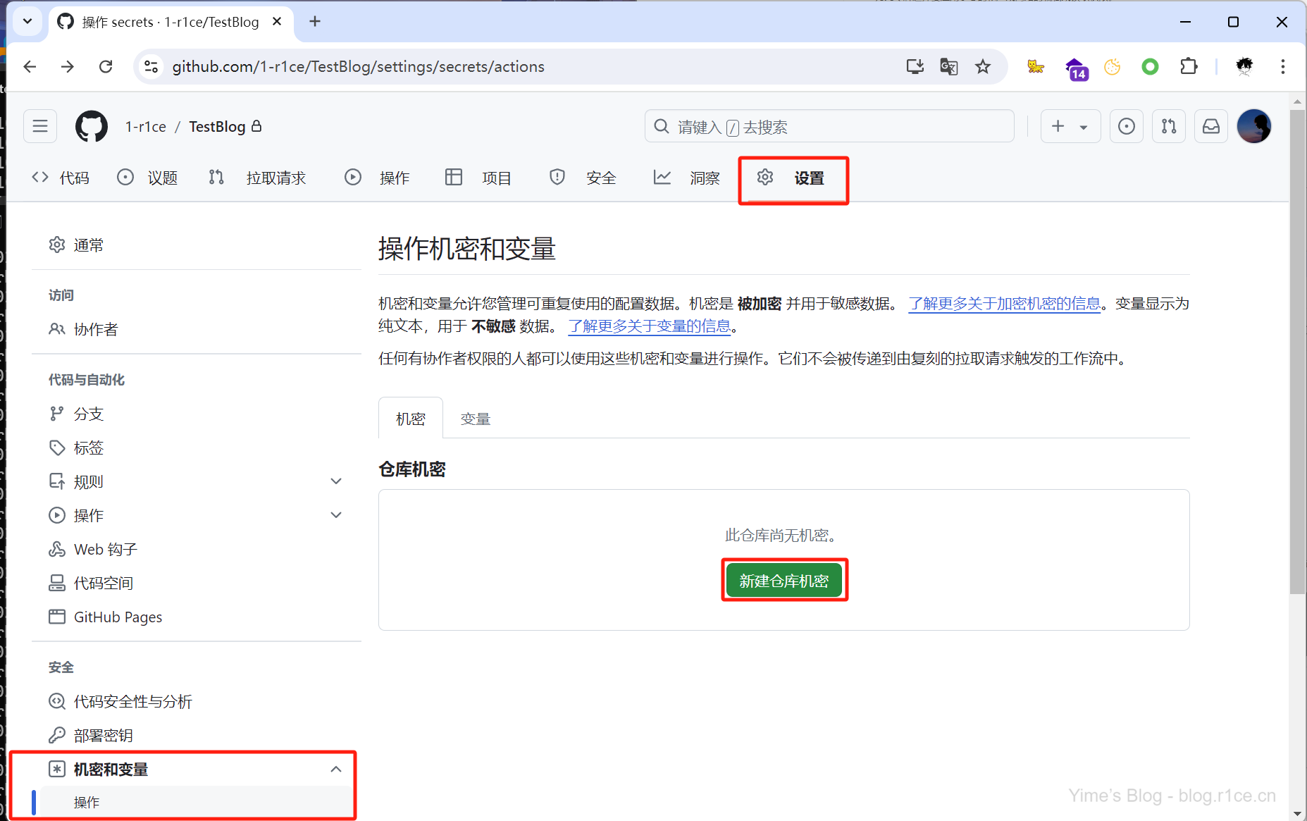The image size is (1307, 821).
Task: Click the 新建仓库机密 button
Action: tap(783, 581)
